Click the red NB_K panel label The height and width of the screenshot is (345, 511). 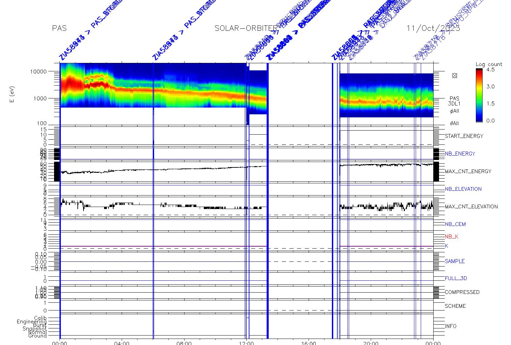(x=452, y=237)
